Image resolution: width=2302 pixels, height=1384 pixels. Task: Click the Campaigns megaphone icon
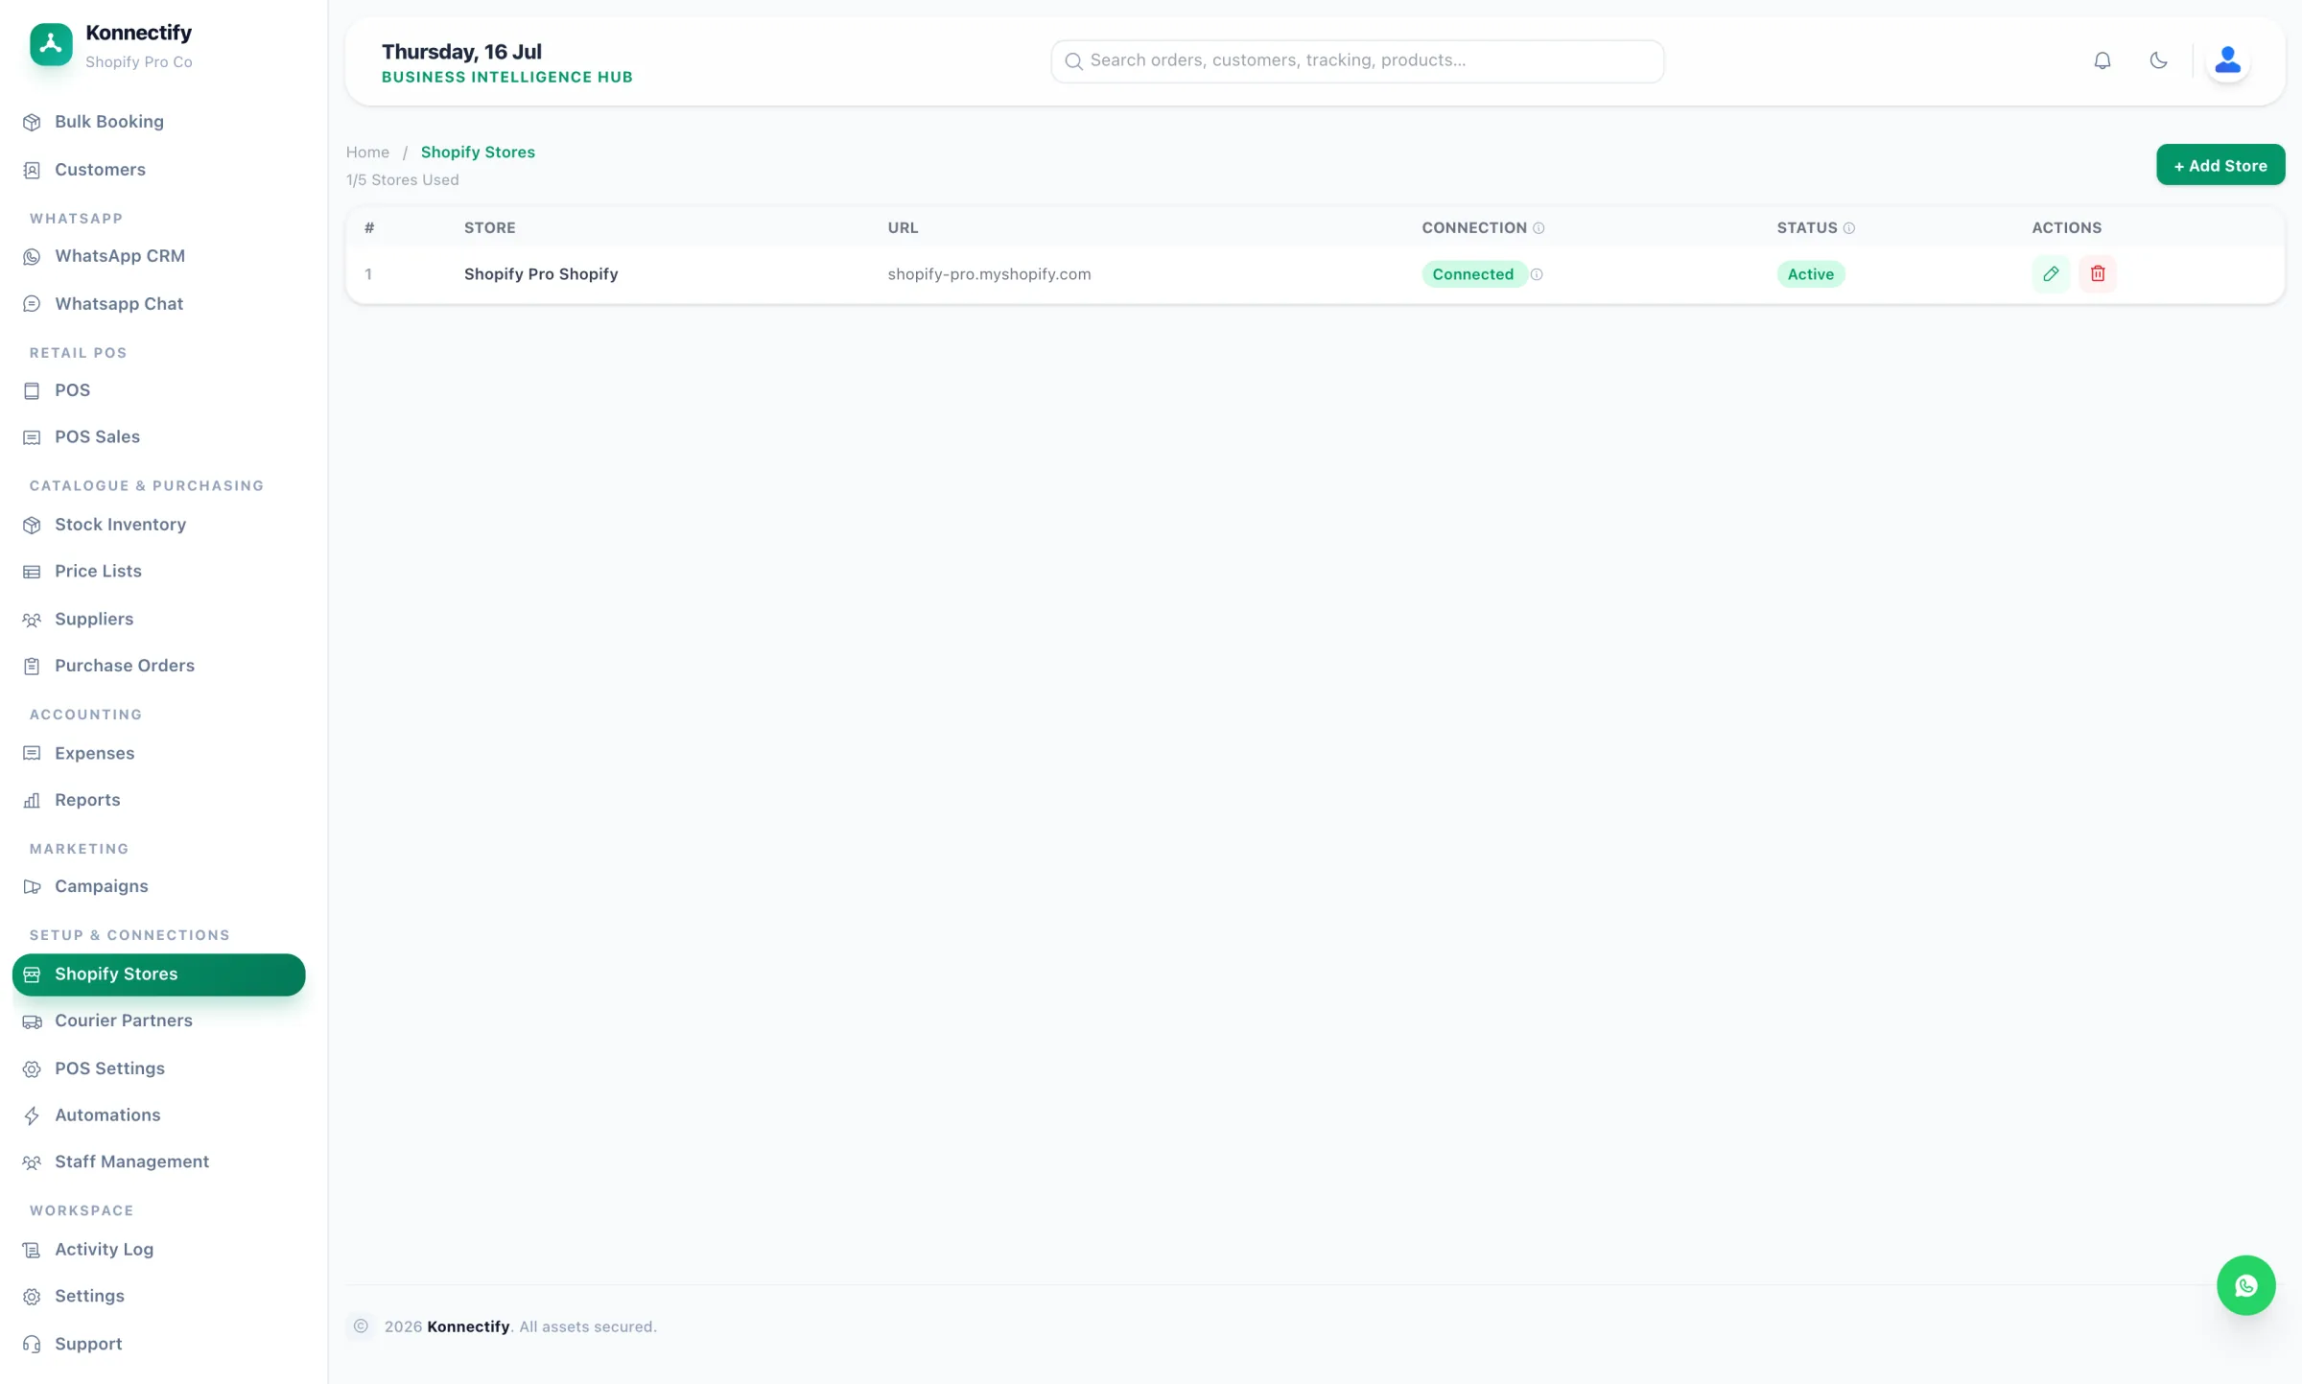pos(32,887)
